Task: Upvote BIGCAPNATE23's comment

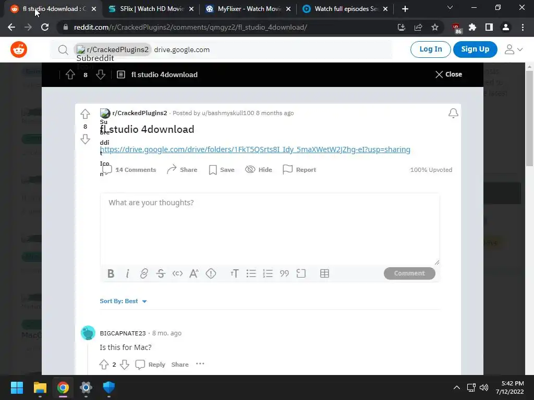Action: point(104,364)
